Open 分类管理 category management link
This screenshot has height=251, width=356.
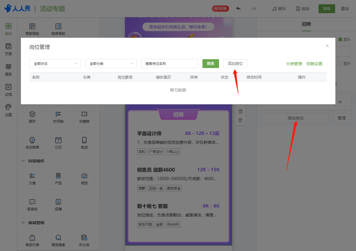point(294,64)
